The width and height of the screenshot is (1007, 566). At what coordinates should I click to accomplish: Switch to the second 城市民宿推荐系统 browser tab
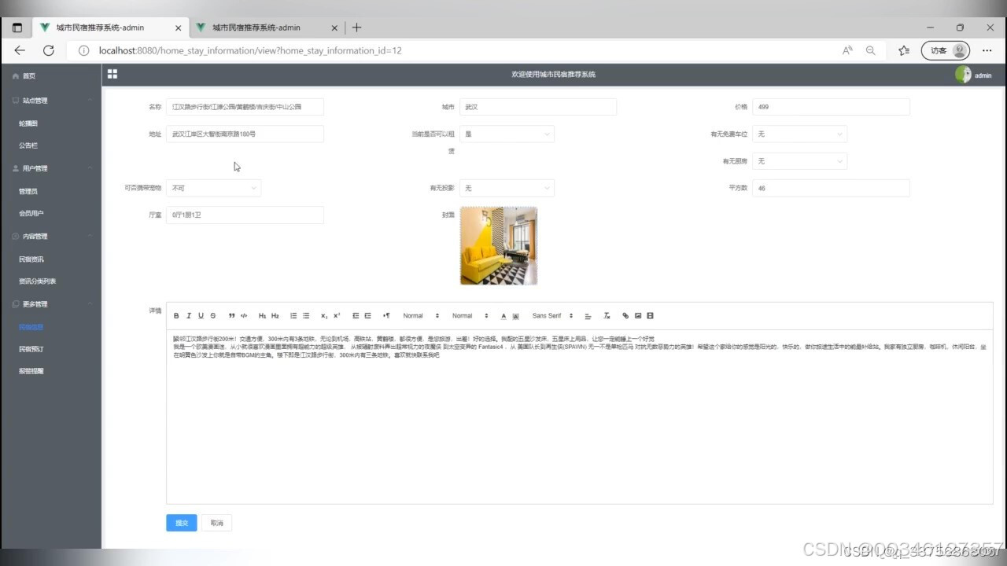253,26
